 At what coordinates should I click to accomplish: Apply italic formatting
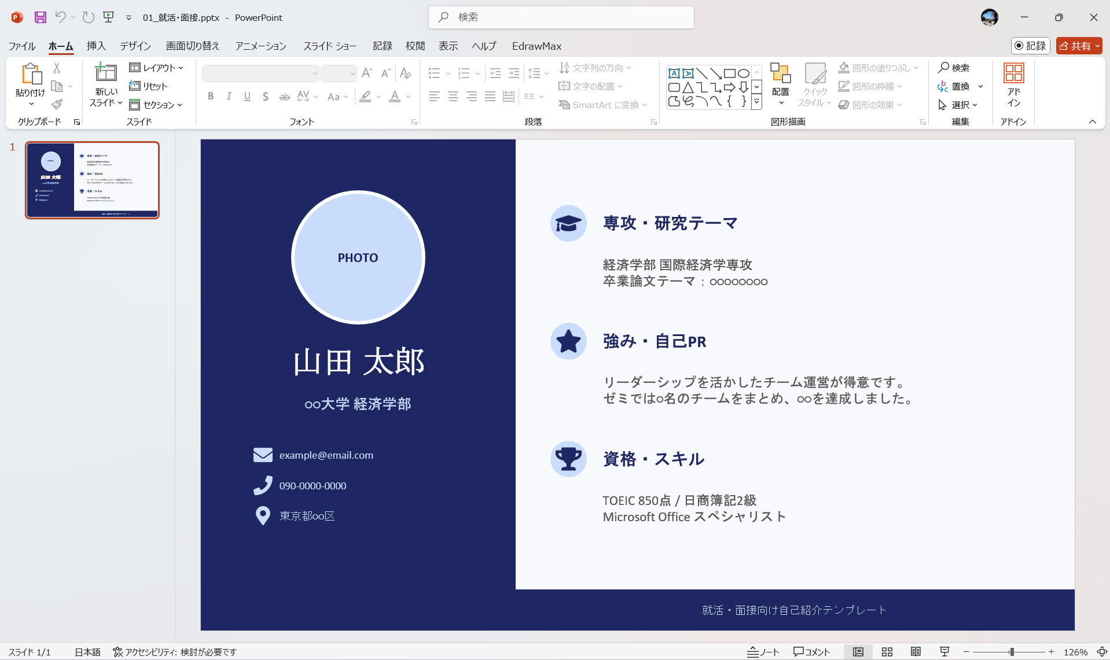pyautogui.click(x=229, y=96)
